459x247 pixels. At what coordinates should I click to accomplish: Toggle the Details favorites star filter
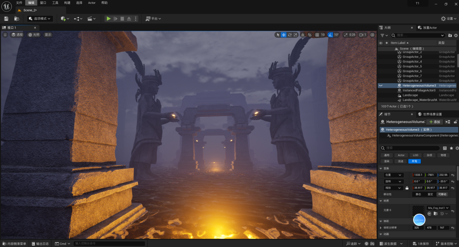click(x=451, y=148)
